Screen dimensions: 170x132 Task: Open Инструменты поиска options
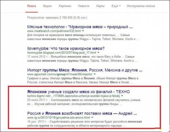(141, 6)
